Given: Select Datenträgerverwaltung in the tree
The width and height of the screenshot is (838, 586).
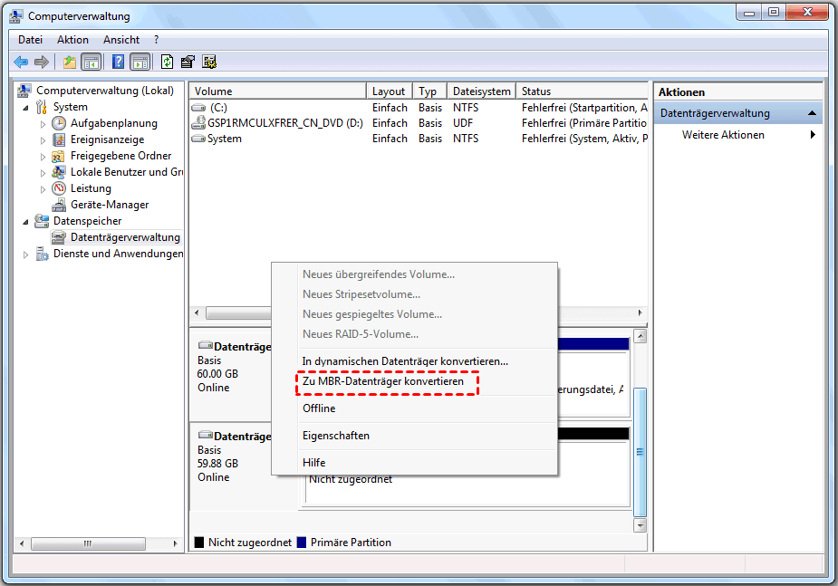Looking at the screenshot, I should point(125,237).
